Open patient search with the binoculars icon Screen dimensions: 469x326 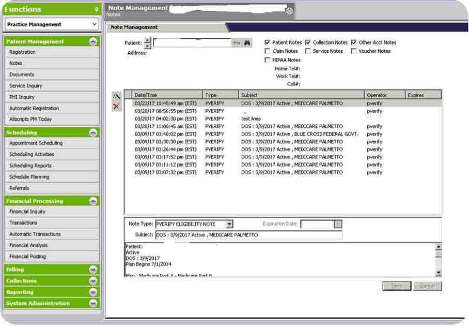click(x=246, y=42)
